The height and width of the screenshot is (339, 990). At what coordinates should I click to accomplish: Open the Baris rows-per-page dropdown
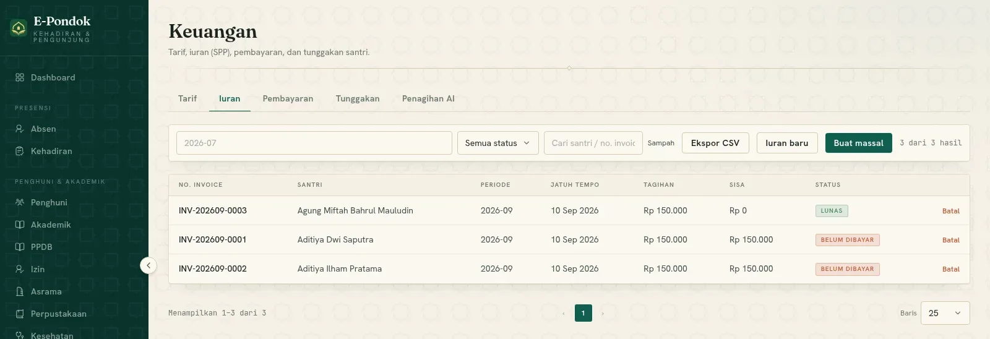(945, 313)
